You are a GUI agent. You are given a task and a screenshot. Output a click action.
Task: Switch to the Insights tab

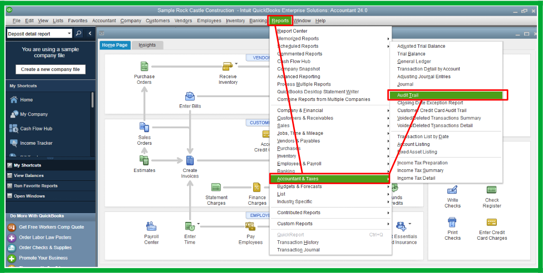[x=147, y=46]
